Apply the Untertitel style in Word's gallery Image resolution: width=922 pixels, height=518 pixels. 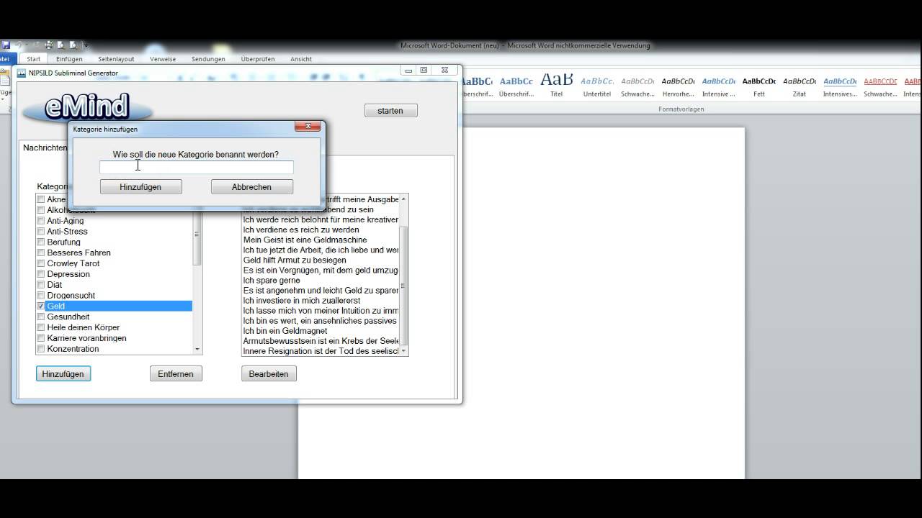coord(597,86)
